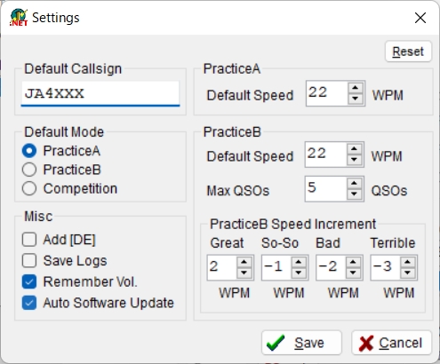Image resolution: width=440 pixels, height=364 pixels.
Task: Click the green checkmark Save button
Action: point(301,343)
